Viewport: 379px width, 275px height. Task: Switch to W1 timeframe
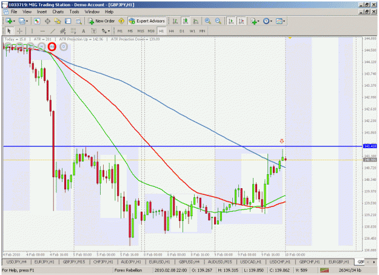[x=192, y=31]
